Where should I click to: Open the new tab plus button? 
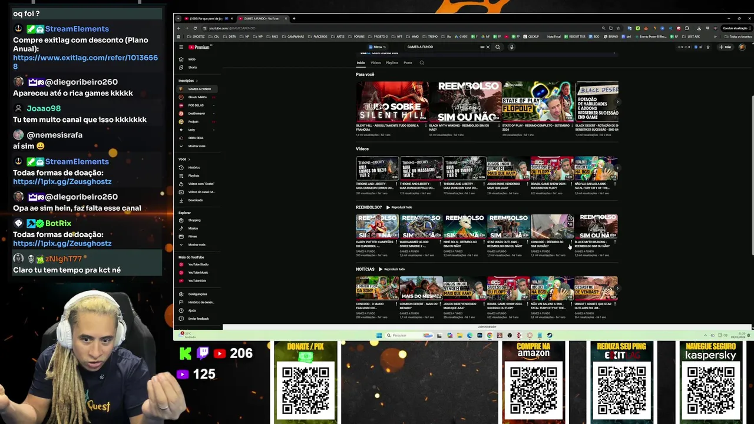point(294,18)
